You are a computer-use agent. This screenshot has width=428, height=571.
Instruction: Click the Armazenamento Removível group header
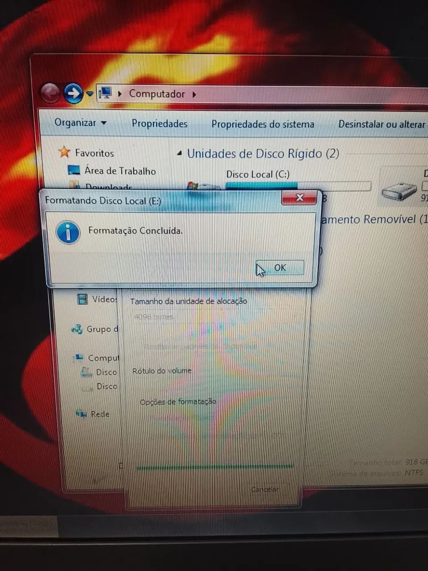pos(374,219)
